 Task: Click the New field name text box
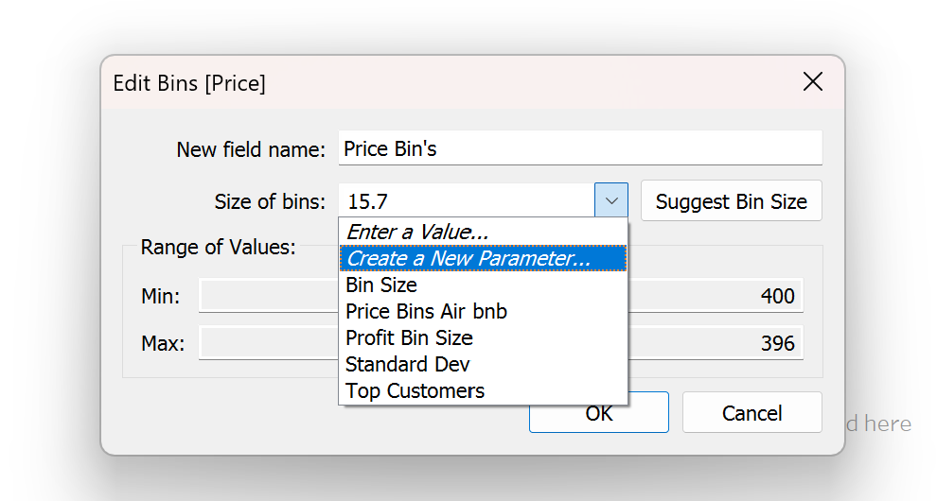click(x=579, y=148)
